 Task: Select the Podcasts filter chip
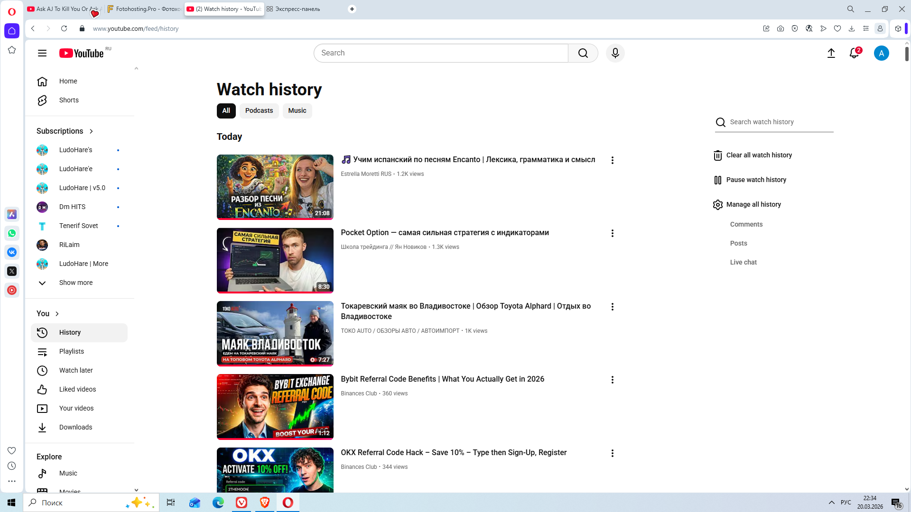point(259,110)
